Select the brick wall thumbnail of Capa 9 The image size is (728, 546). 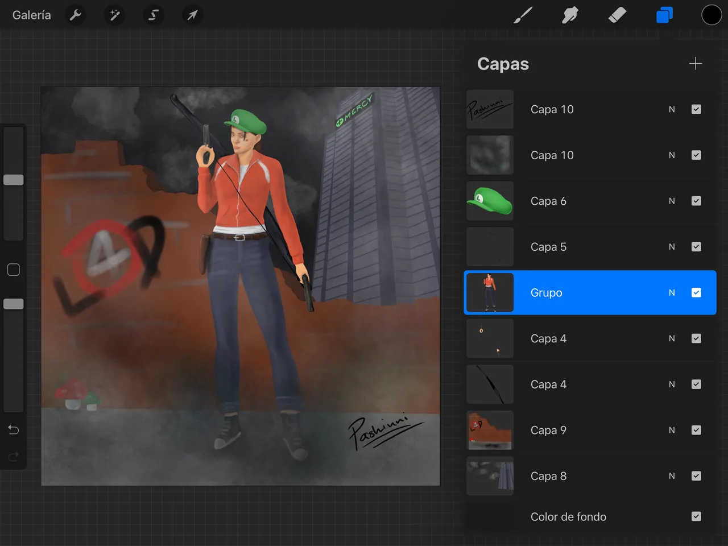point(490,430)
